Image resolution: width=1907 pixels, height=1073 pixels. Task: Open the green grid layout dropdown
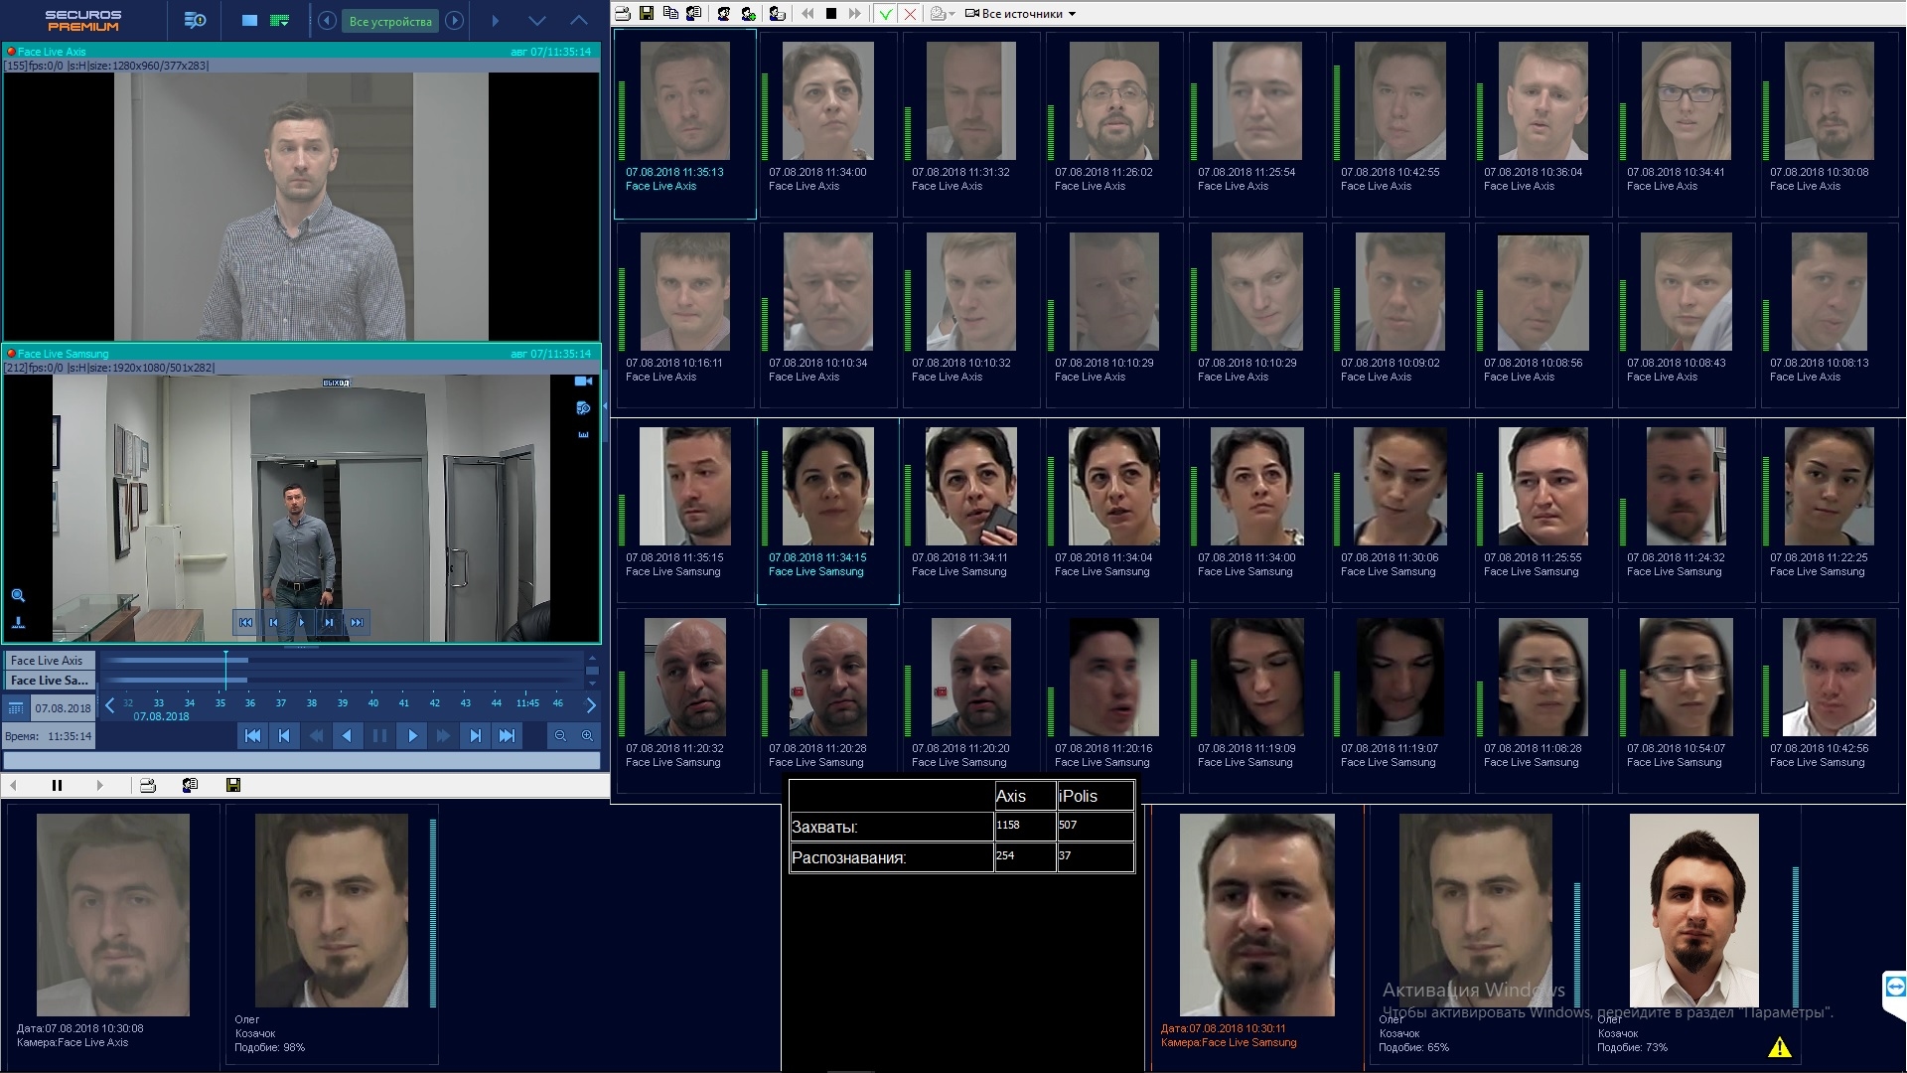pyautogui.click(x=281, y=21)
